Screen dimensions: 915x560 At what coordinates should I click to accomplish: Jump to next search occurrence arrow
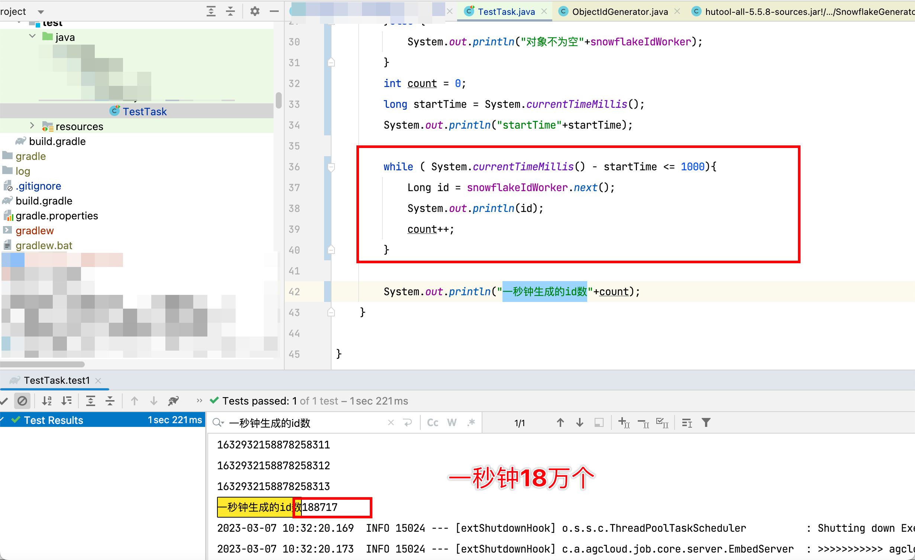pos(579,423)
